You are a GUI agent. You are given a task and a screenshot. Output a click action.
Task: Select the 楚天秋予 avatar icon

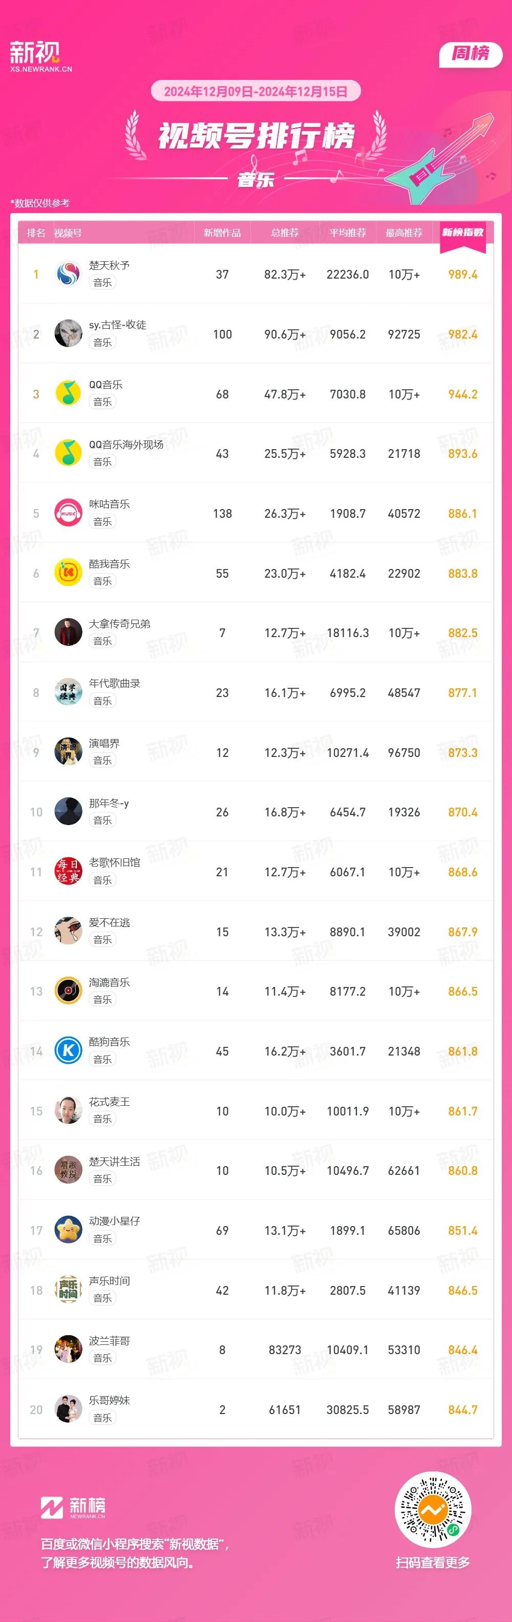pyautogui.click(x=68, y=274)
